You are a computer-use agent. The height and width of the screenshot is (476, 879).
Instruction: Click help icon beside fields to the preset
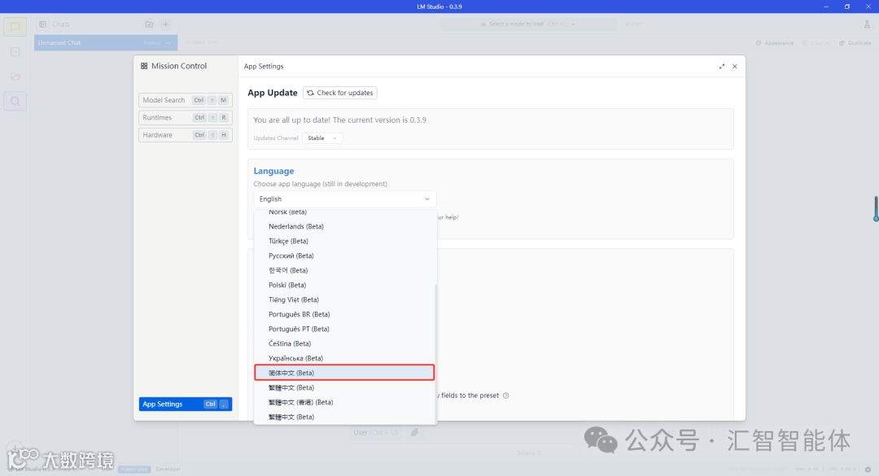pos(505,395)
